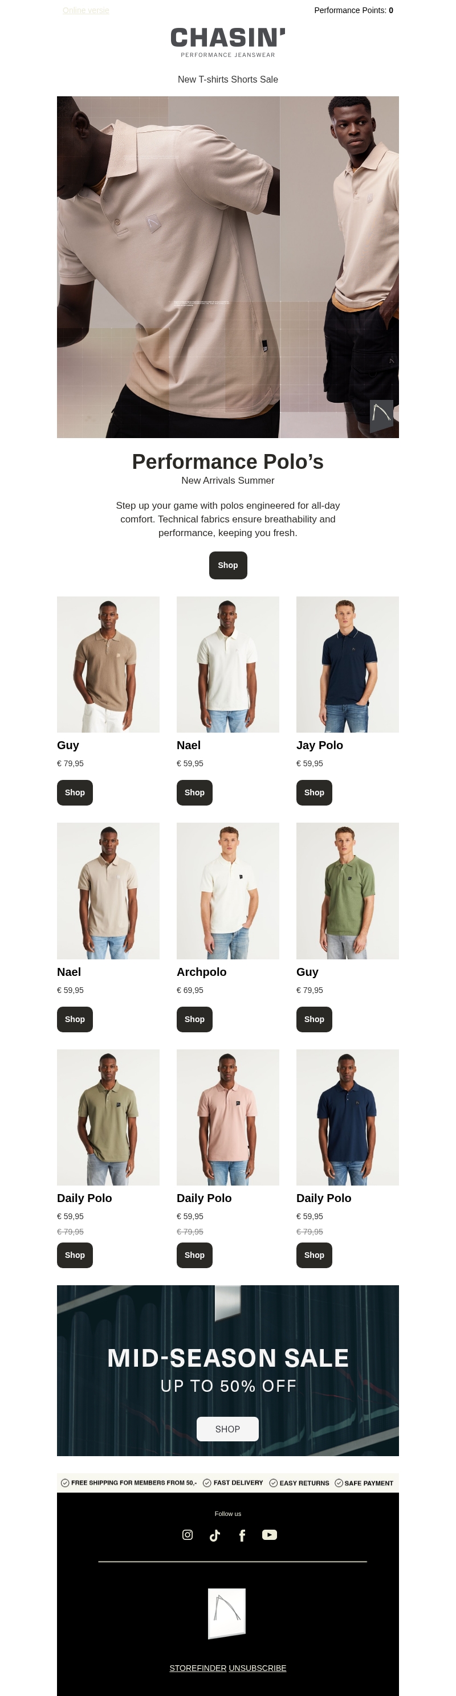Image resolution: width=456 pixels, height=1696 pixels.
Task: Click the STOREFINDER link
Action: coord(198,1668)
